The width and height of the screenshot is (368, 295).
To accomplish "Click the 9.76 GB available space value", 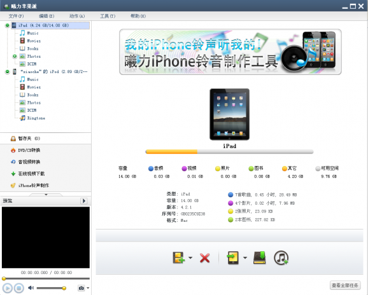I will pos(329,177).
